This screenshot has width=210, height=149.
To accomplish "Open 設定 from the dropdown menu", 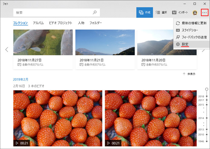I will click(192, 44).
